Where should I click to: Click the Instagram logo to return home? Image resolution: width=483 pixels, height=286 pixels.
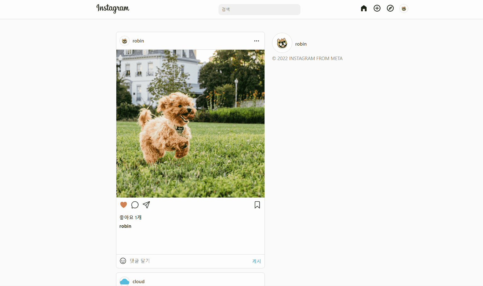[x=113, y=9]
